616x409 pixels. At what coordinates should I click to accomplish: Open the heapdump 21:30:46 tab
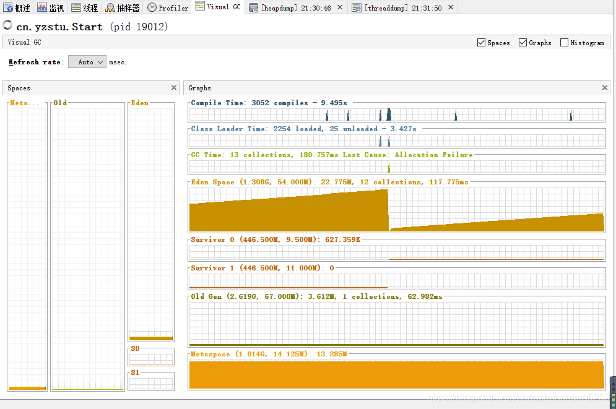pos(296,7)
